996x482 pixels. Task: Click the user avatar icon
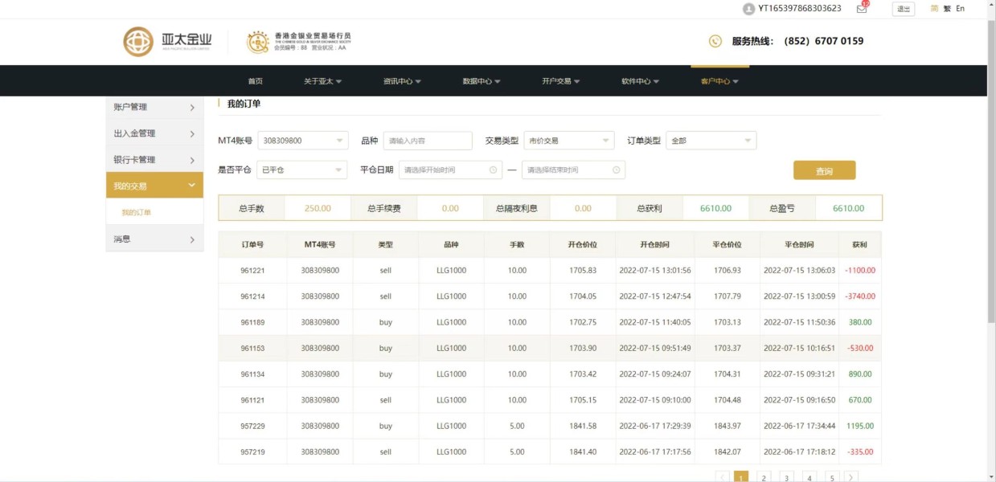(x=749, y=9)
